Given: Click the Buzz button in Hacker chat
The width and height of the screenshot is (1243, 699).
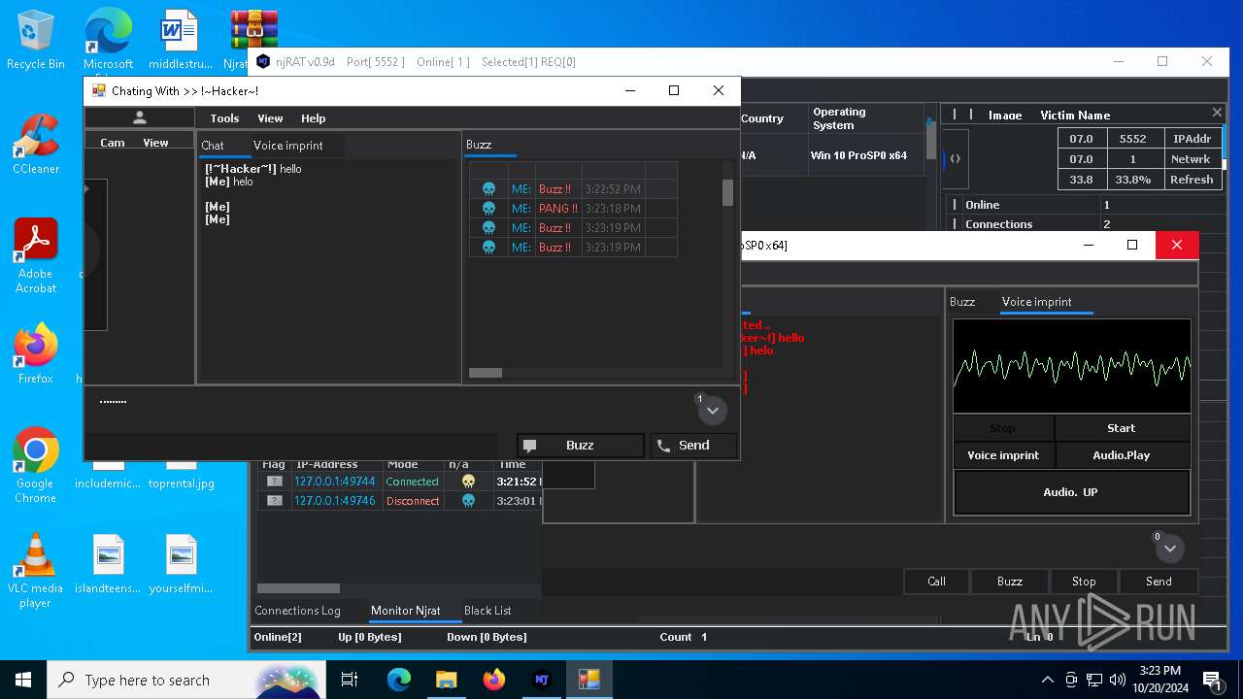Looking at the screenshot, I should (580, 446).
